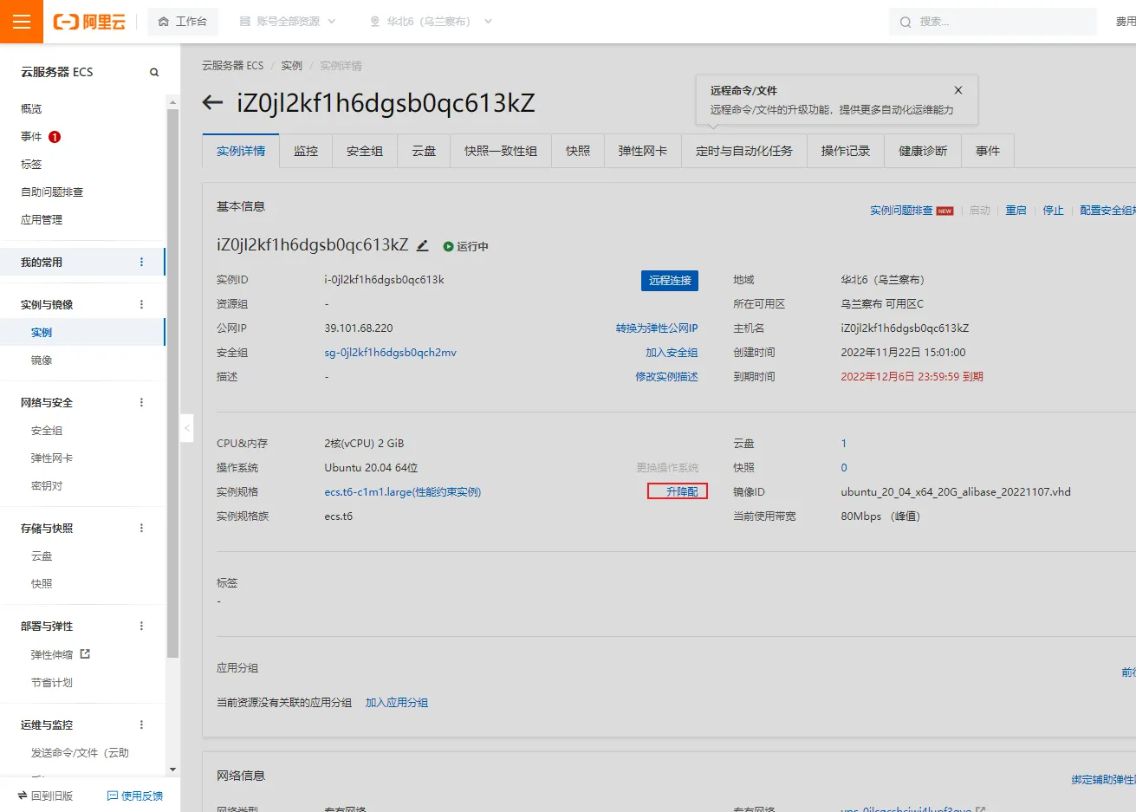
Task: Go back using the left arrow
Action: click(x=212, y=103)
